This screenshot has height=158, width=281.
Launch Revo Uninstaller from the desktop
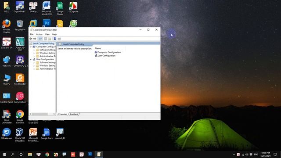[x=7, y=117]
